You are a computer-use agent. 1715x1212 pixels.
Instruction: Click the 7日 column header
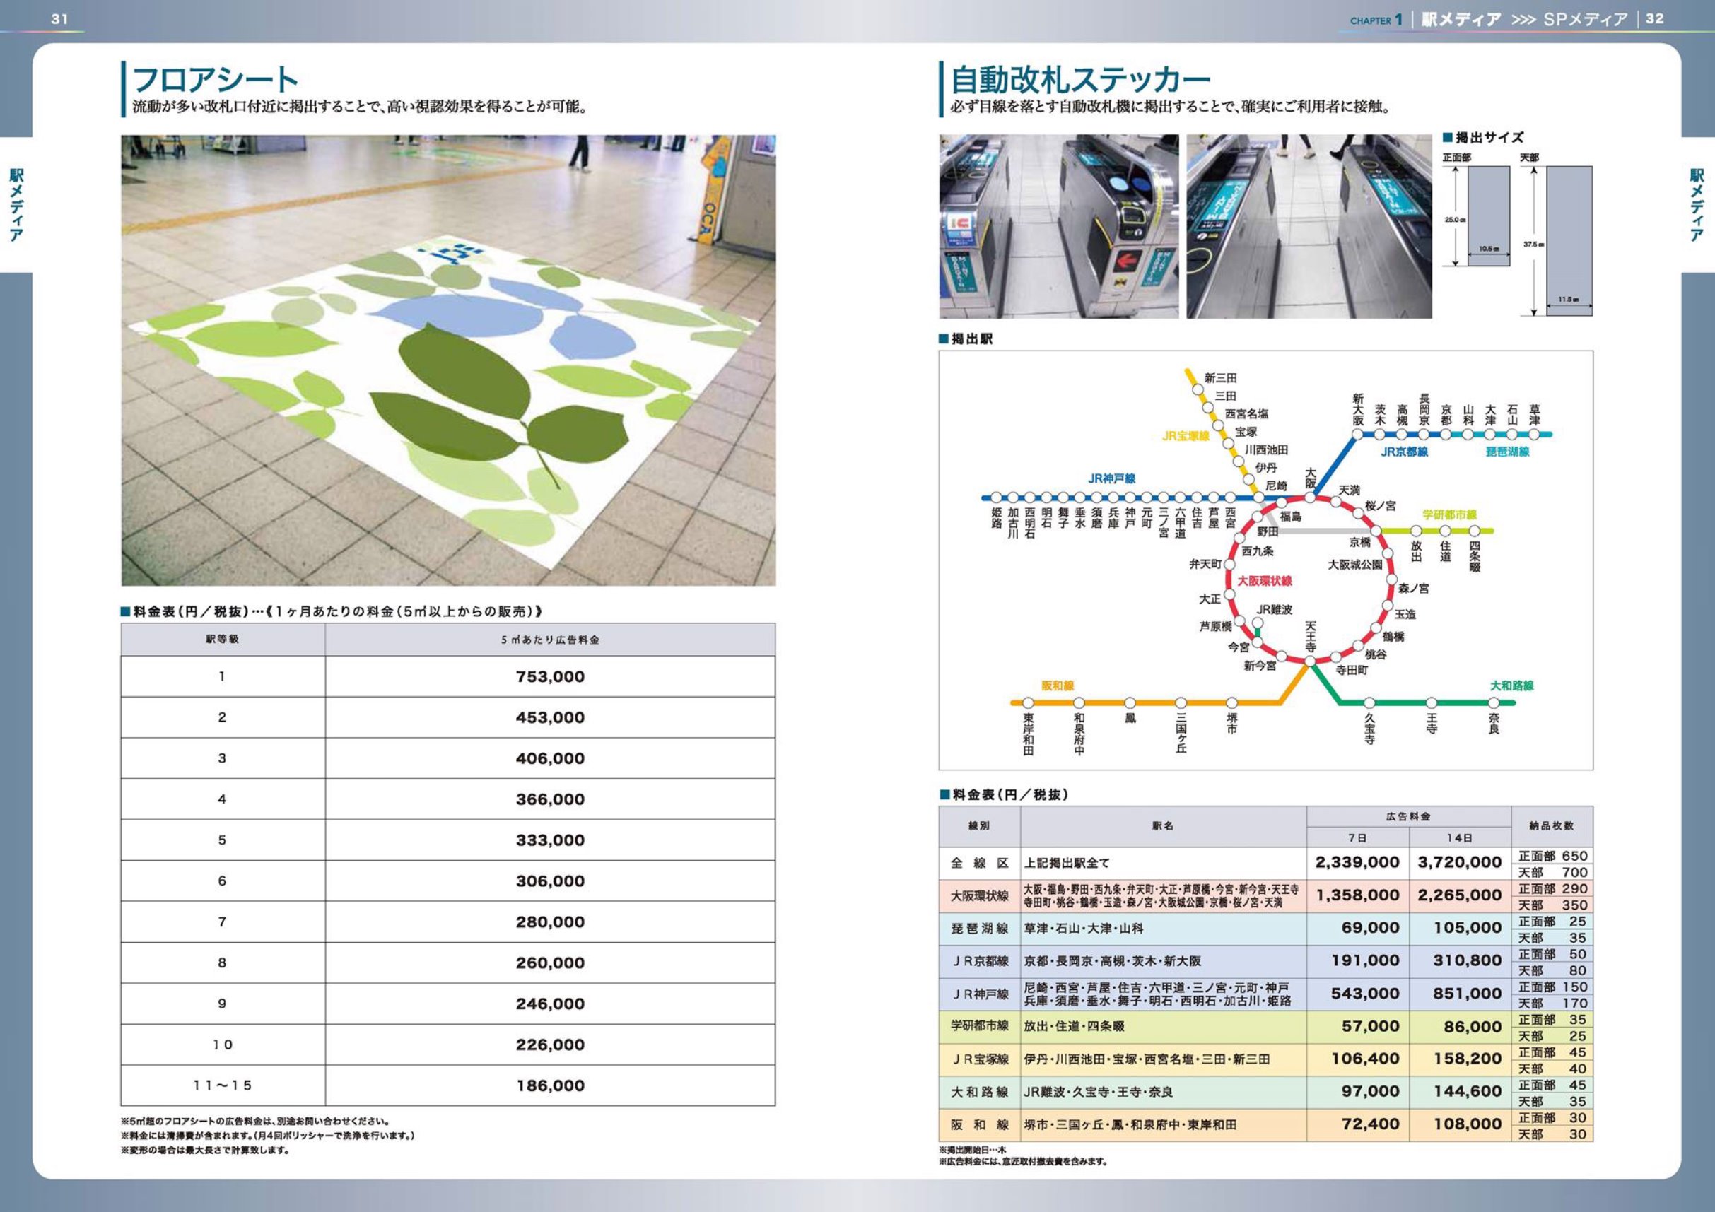[x=1358, y=838]
